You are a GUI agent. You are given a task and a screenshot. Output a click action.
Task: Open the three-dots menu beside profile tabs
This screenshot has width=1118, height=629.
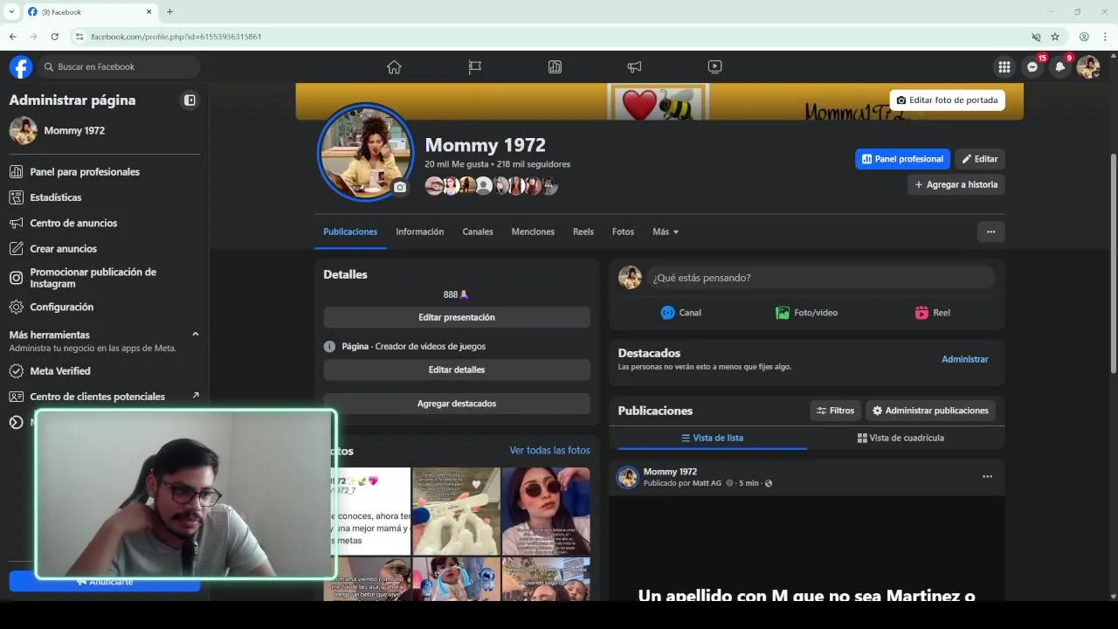coord(990,232)
